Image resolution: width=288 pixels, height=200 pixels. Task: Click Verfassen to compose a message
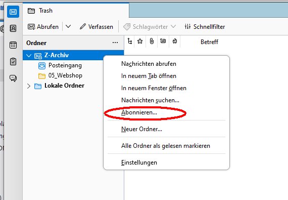point(96,27)
